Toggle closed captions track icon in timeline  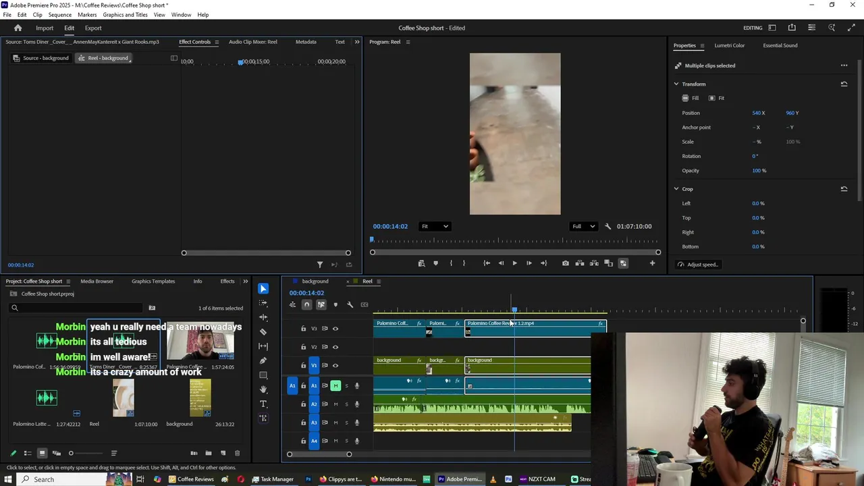pyautogui.click(x=364, y=304)
